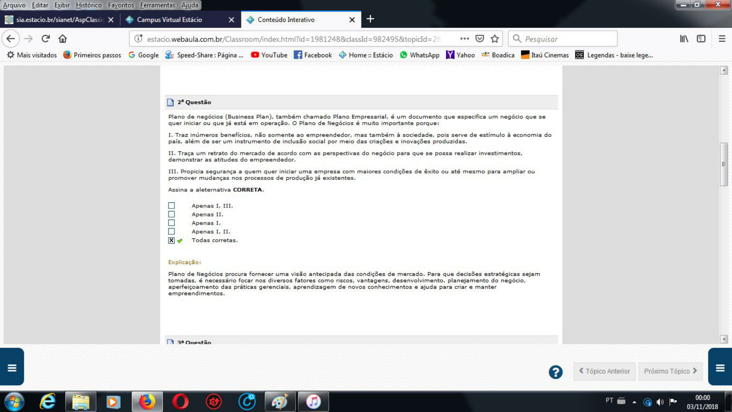The height and width of the screenshot is (412, 732).
Task: Expand the Histórico browser menu
Action: coord(89,5)
